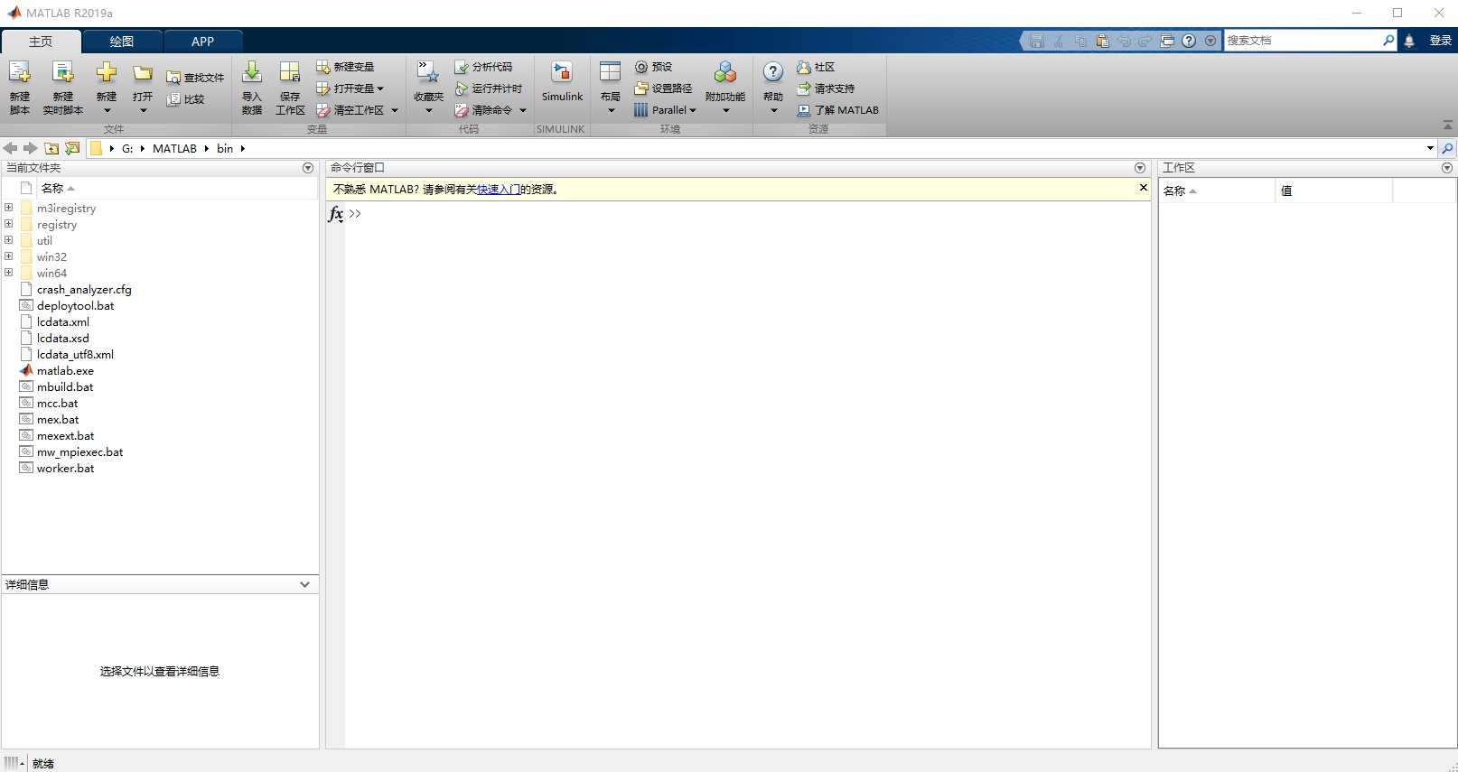Open address bar path history dropdown

[1430, 148]
